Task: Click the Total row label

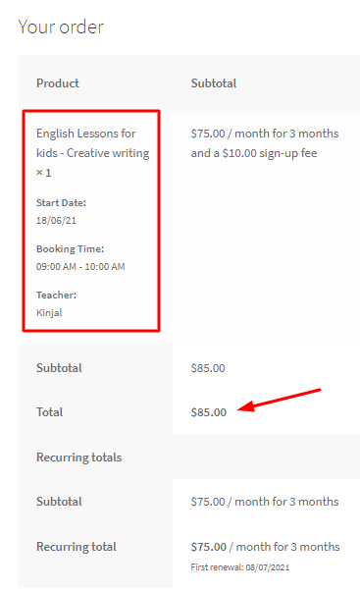Action: (x=49, y=412)
